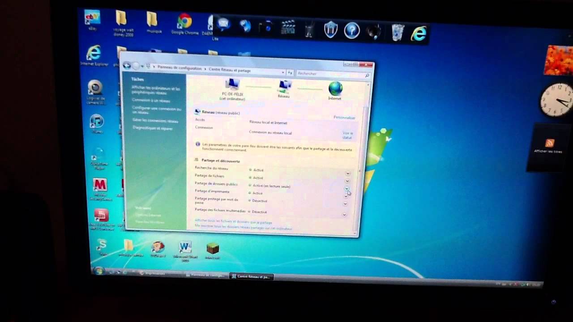Viewport: 573px width, 322px height.
Task: Open Internet Explorer desktop shortcut
Action: pyautogui.click(x=94, y=56)
